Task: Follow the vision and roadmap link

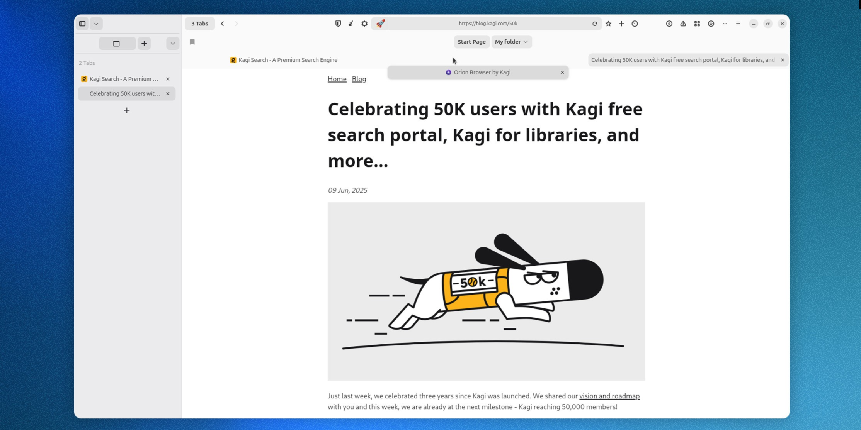Action: [609, 396]
